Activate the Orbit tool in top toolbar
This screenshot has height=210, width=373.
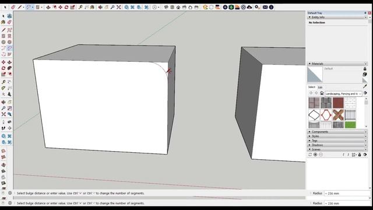(x=100, y=8)
